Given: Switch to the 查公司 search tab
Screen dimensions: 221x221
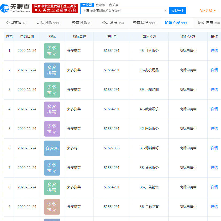Looking at the screenshot, I should point(87,5).
